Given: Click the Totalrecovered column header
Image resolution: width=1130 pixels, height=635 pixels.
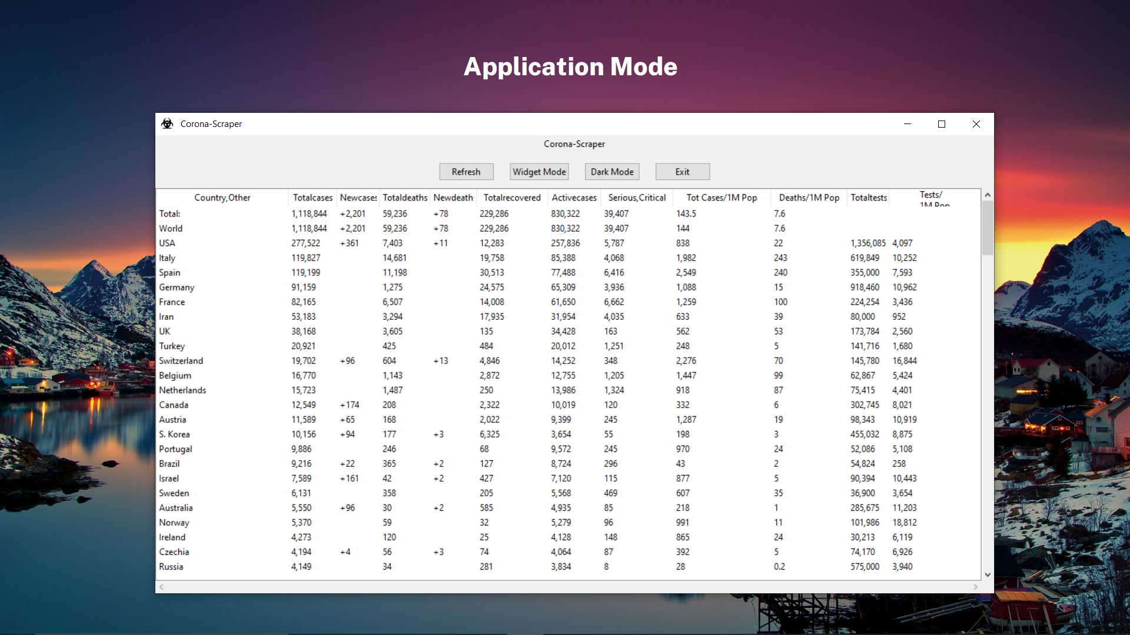Looking at the screenshot, I should pyautogui.click(x=511, y=198).
